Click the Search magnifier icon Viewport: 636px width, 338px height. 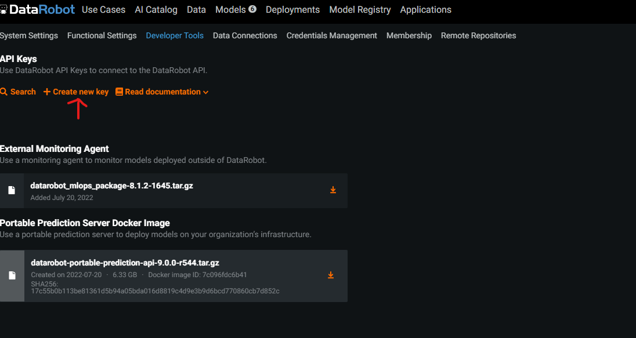click(x=5, y=92)
